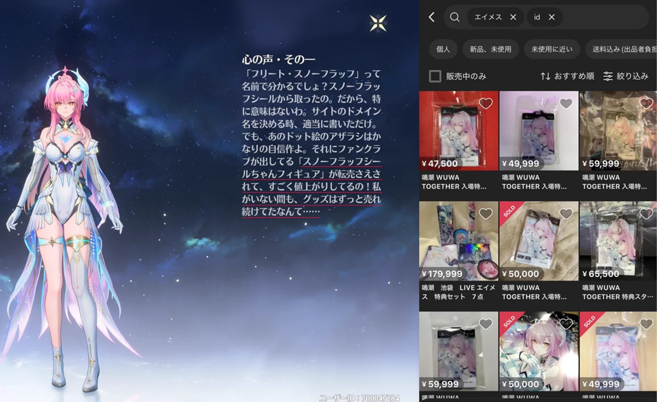Remove the エイメス search tag

point(513,17)
